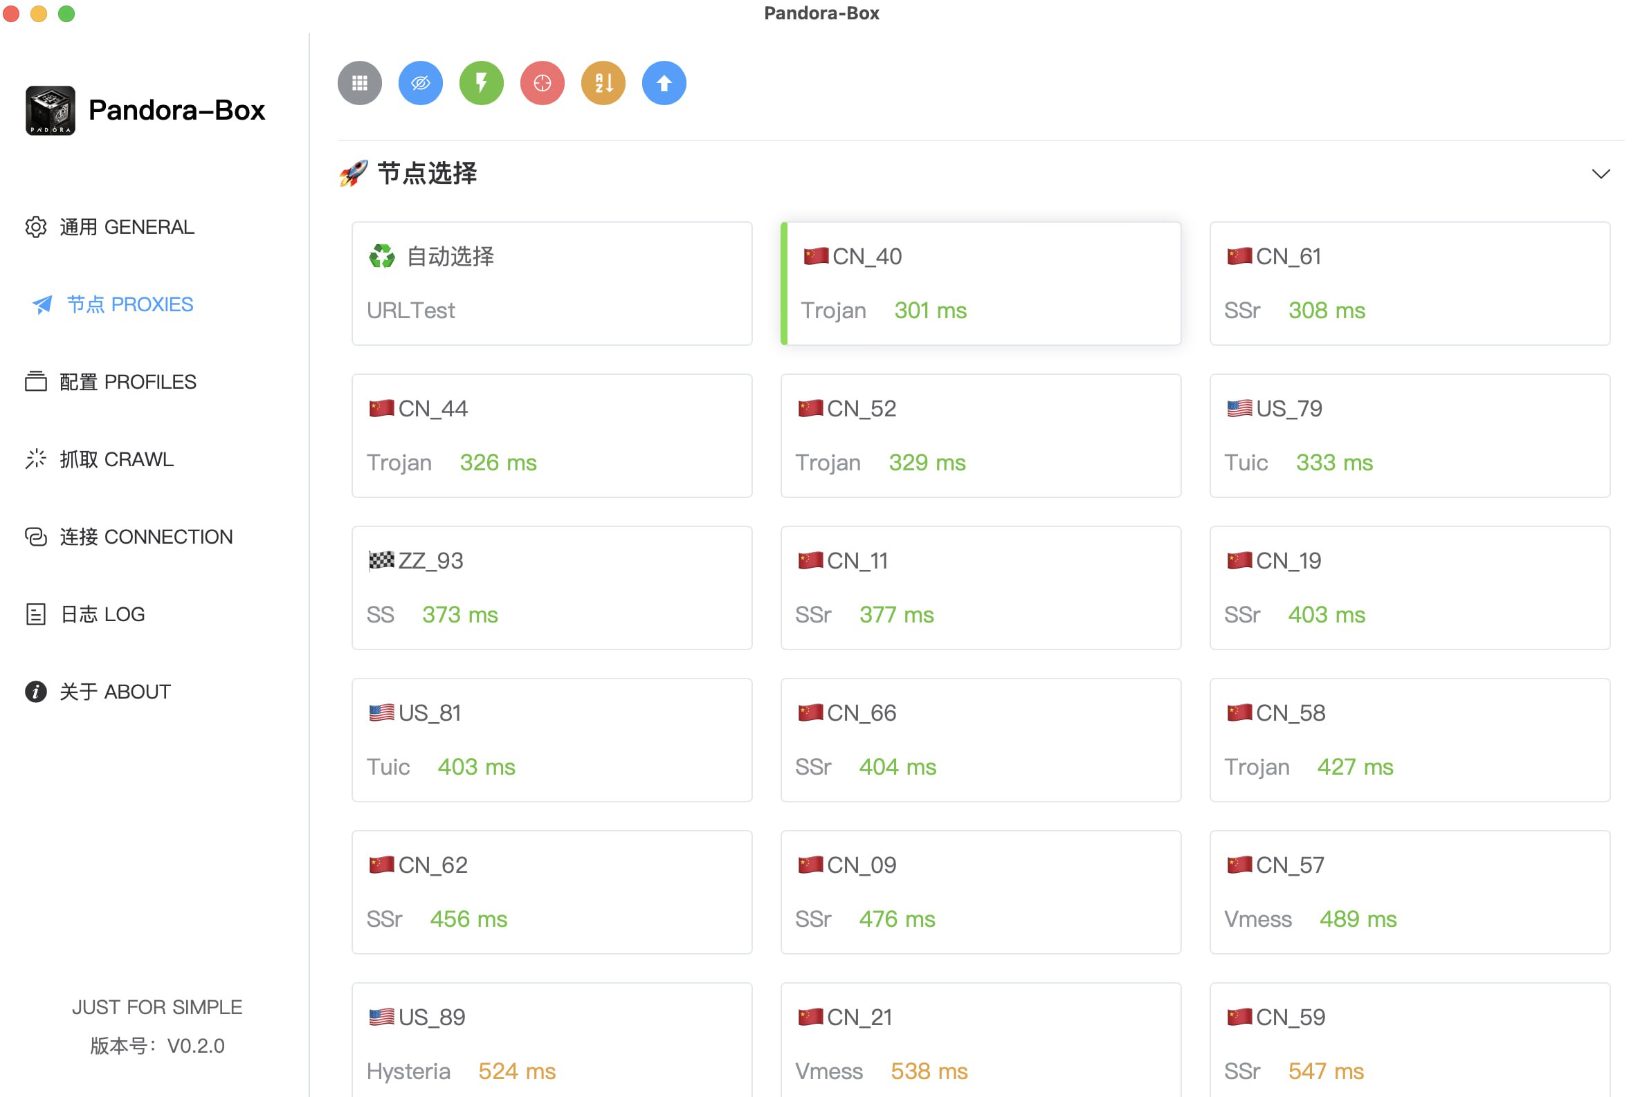The image size is (1640, 1097).
Task: Click the 524 ms latency on US_89
Action: coord(517,1071)
